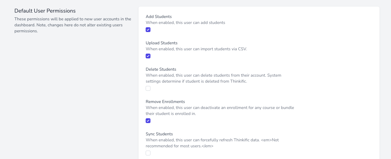Click the Add Students label
The width and height of the screenshot is (391, 159).
(x=159, y=16)
